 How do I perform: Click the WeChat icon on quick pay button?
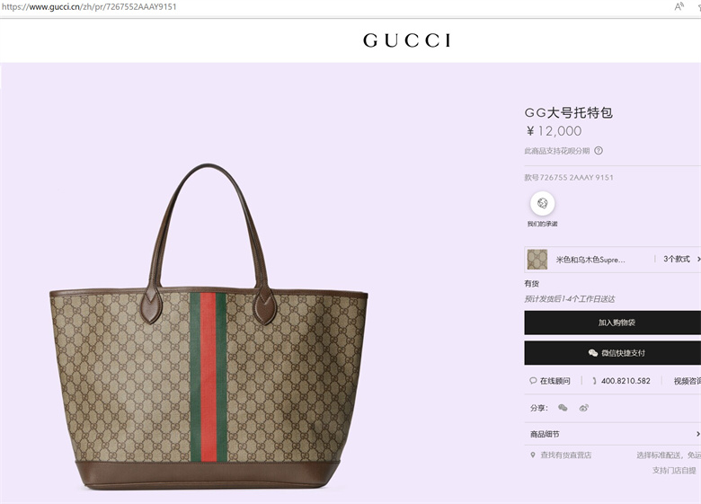[x=593, y=353]
